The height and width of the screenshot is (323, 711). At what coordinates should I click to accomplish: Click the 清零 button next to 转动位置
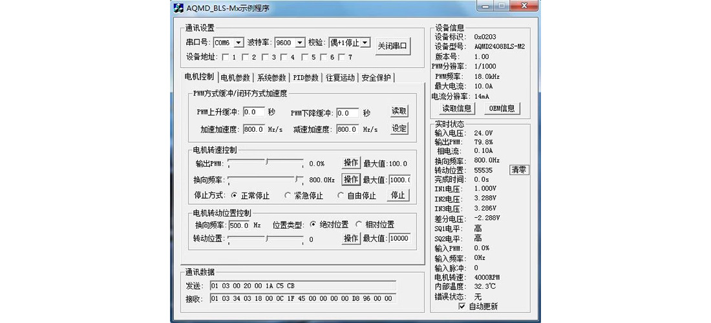pos(520,171)
